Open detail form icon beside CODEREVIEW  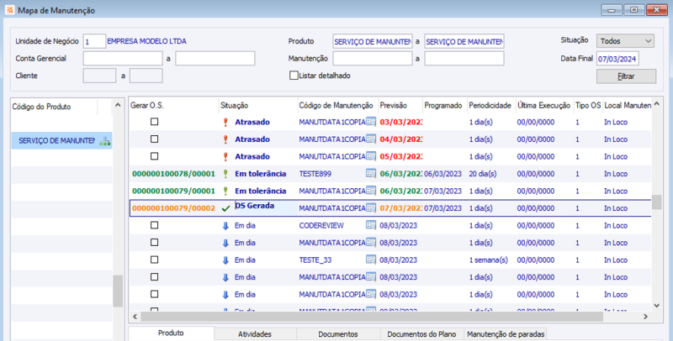coord(371,225)
